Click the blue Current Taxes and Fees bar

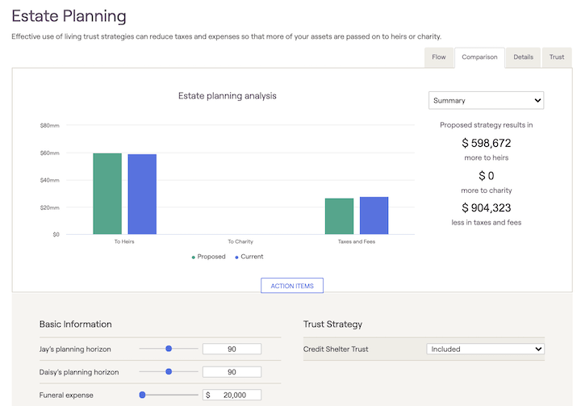pos(374,216)
